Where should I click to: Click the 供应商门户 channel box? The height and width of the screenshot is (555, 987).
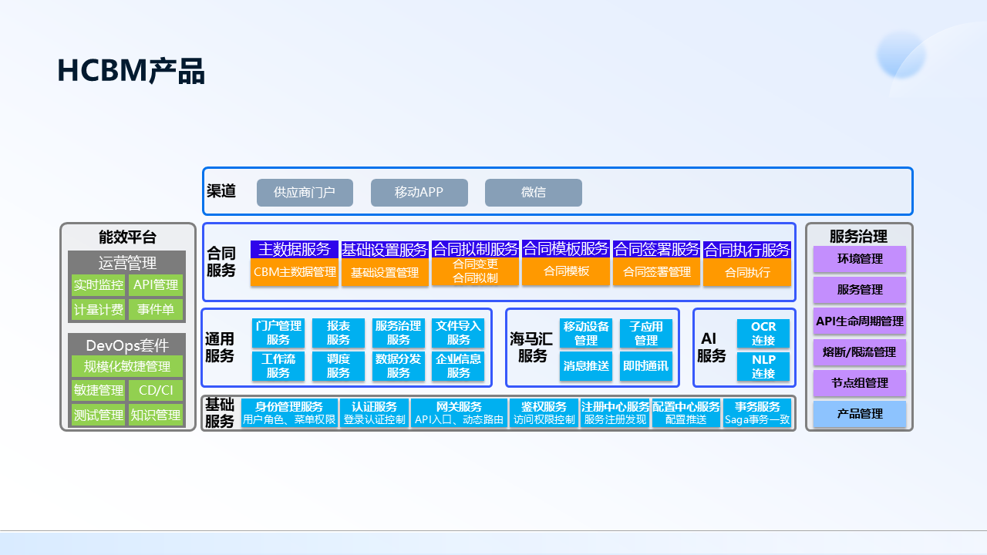[305, 192]
